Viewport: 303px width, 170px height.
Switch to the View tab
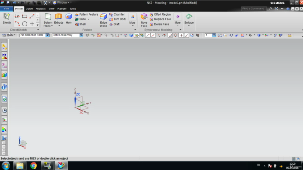[x=52, y=9]
